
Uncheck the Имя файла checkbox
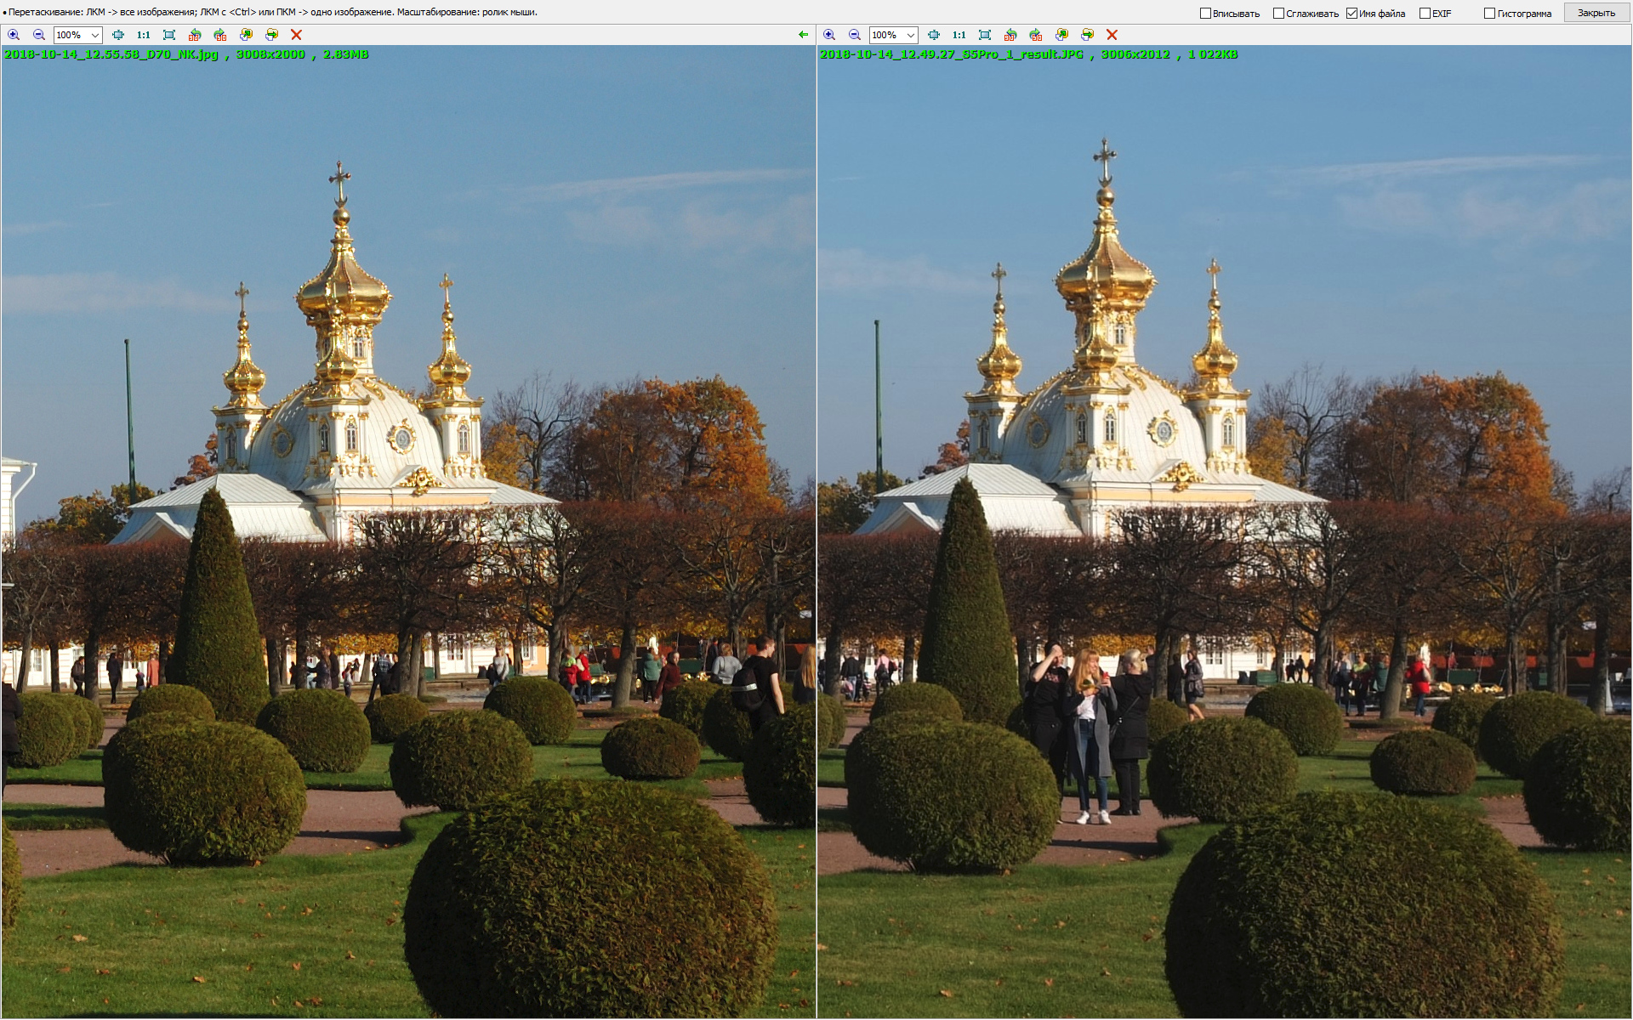(1351, 14)
